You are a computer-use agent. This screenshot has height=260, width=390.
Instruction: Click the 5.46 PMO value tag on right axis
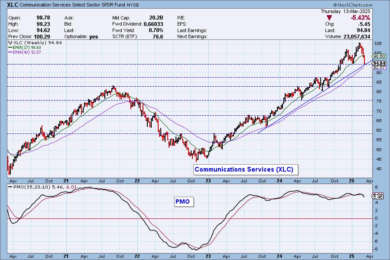tap(378, 197)
